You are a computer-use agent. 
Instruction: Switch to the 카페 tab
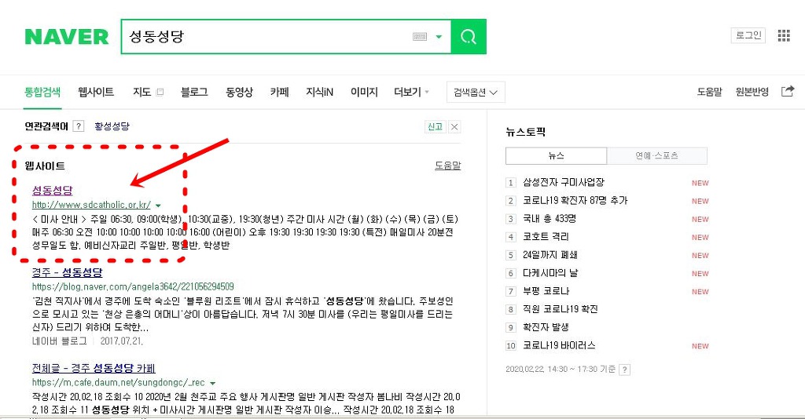coord(279,92)
